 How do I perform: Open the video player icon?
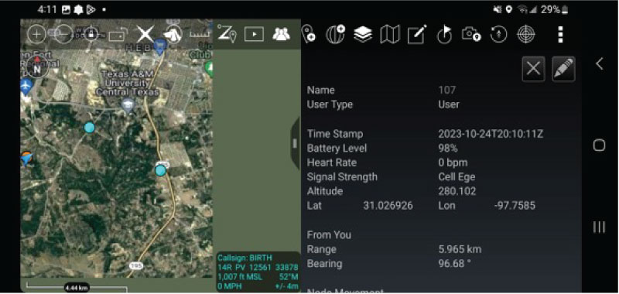254,34
